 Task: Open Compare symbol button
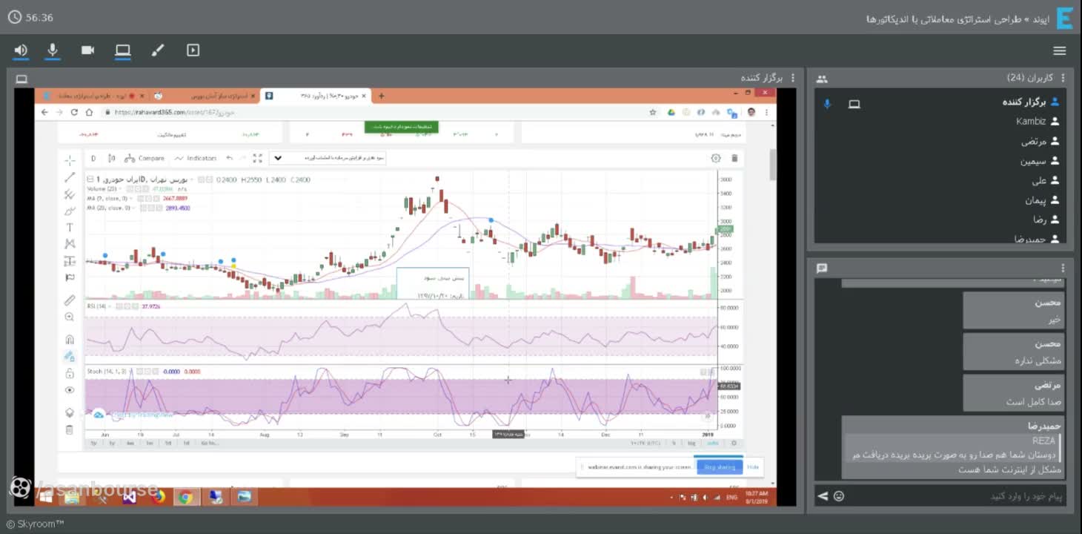tap(145, 158)
